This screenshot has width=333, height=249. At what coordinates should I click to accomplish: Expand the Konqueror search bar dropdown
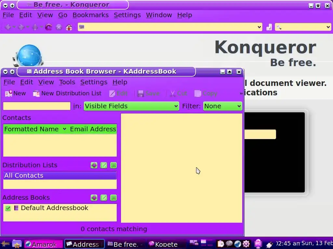(x=328, y=27)
